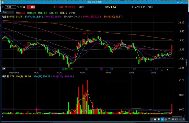Click the stock name 艾笛森
The width and height of the screenshot is (189, 123).
(21, 7)
